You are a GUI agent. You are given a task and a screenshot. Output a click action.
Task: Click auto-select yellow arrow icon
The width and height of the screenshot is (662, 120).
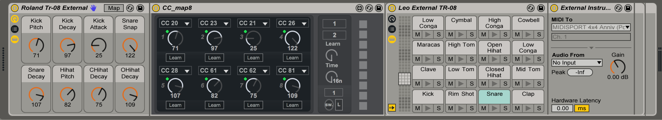click(392, 107)
